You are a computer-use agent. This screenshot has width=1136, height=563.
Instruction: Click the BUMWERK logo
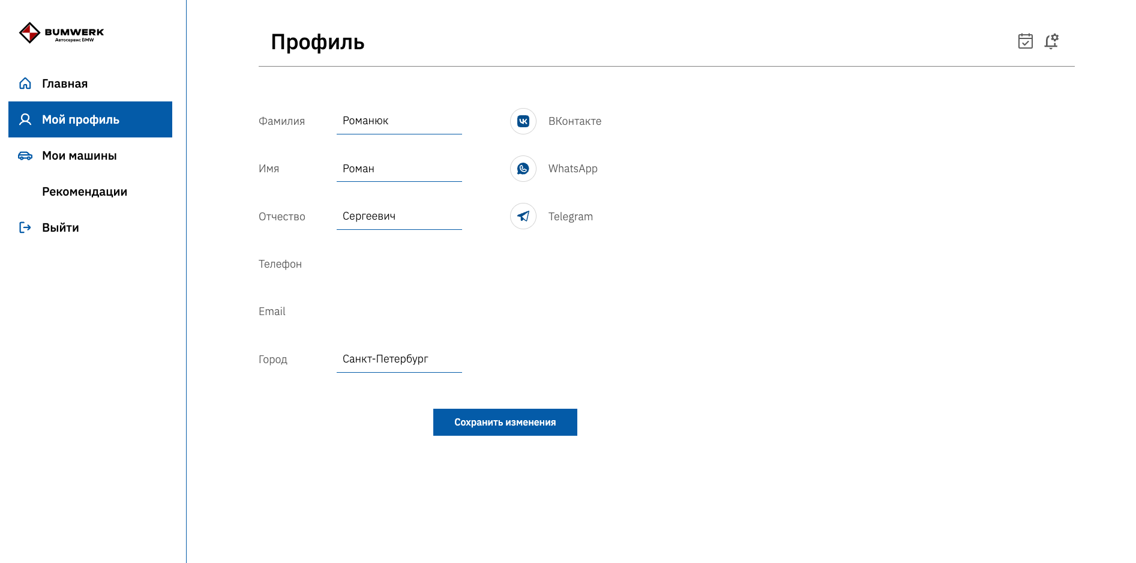click(61, 33)
